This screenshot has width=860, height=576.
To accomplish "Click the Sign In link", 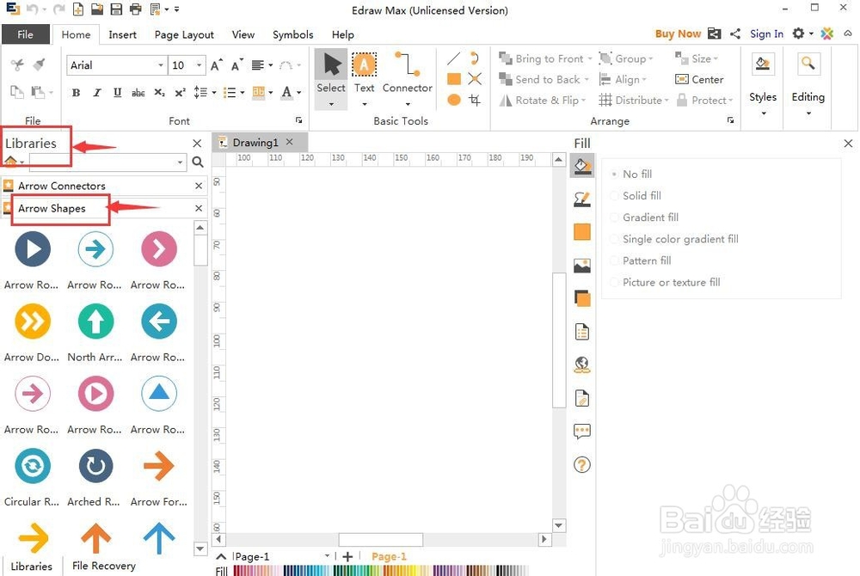I will point(766,34).
